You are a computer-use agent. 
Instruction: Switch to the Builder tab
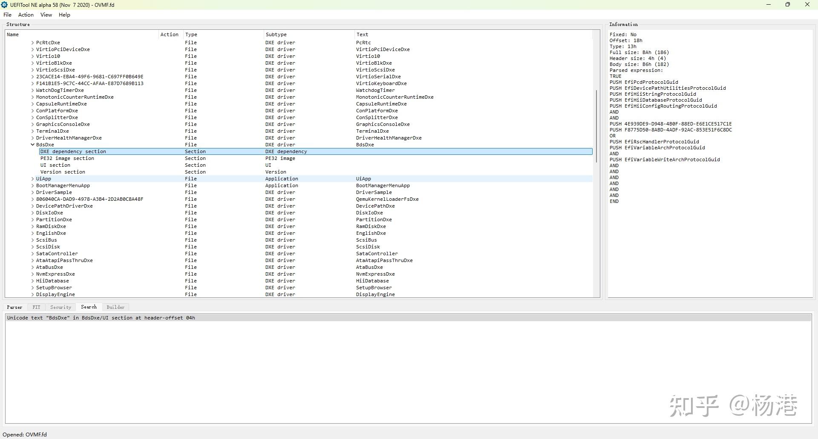(x=115, y=307)
